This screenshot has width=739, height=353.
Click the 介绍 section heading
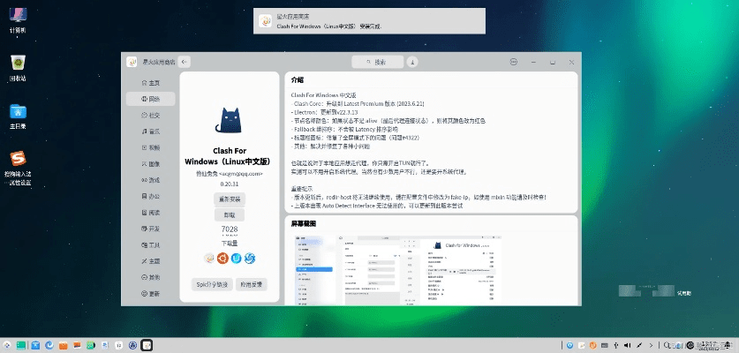click(x=298, y=79)
